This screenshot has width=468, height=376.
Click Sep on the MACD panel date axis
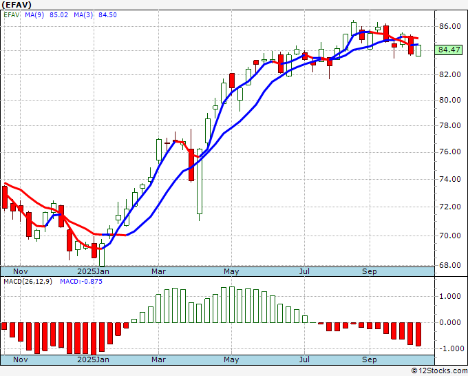(370, 359)
